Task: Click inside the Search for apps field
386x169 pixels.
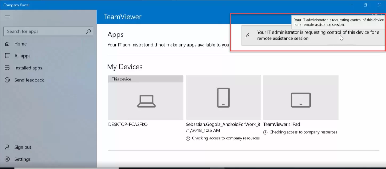Action: point(45,31)
